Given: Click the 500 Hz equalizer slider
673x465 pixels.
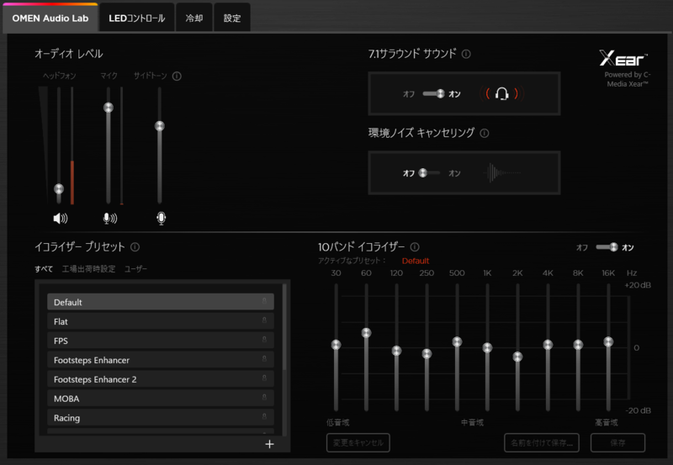Looking at the screenshot, I should [x=457, y=341].
